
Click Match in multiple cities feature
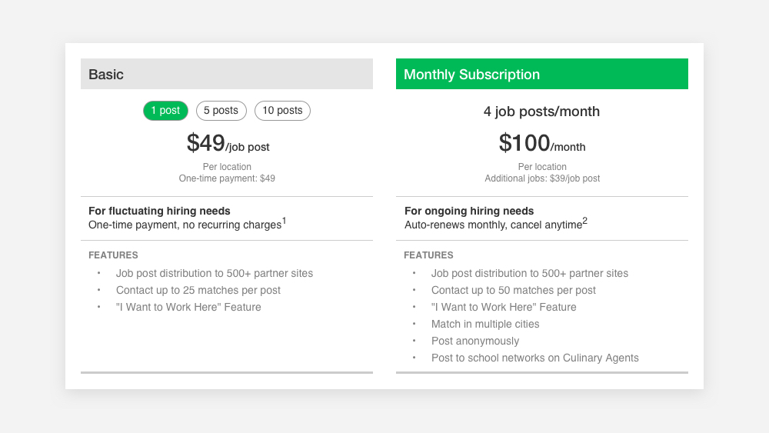coord(485,324)
